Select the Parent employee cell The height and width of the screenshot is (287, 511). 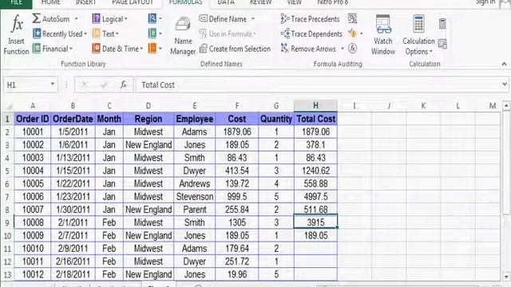pyautogui.click(x=195, y=210)
